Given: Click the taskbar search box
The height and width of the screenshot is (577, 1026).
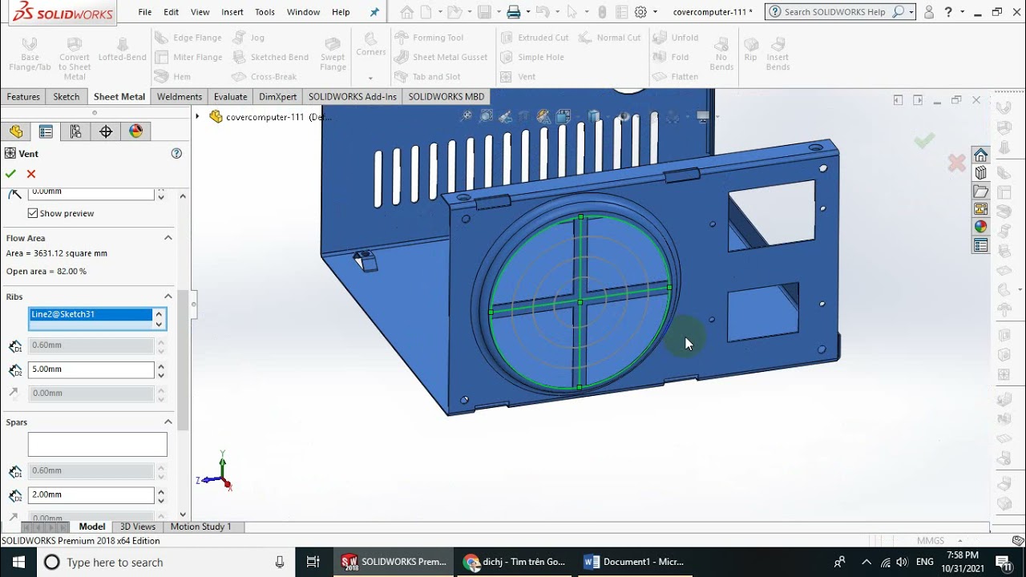Looking at the screenshot, I should tap(165, 562).
